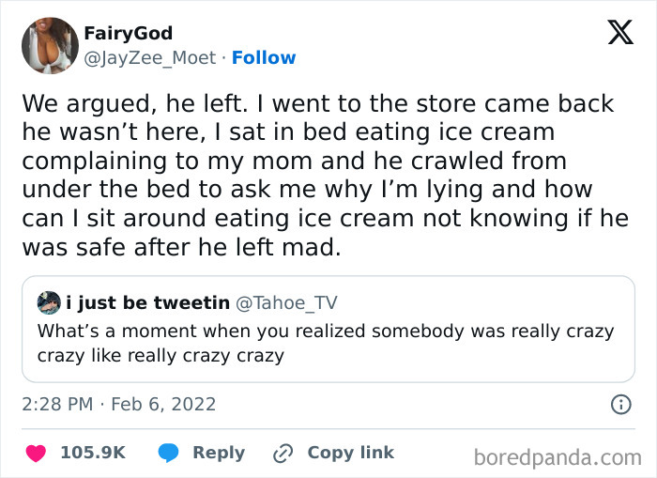This screenshot has width=657, height=478.
Task: Click the Reply text button
Action: (x=219, y=453)
